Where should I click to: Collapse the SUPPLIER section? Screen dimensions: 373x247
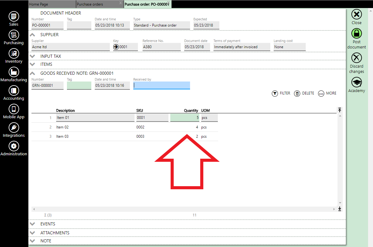32,35
